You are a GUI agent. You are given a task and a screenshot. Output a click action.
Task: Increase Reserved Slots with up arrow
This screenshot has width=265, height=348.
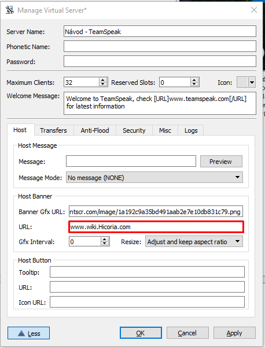pyautogui.click(x=194, y=80)
